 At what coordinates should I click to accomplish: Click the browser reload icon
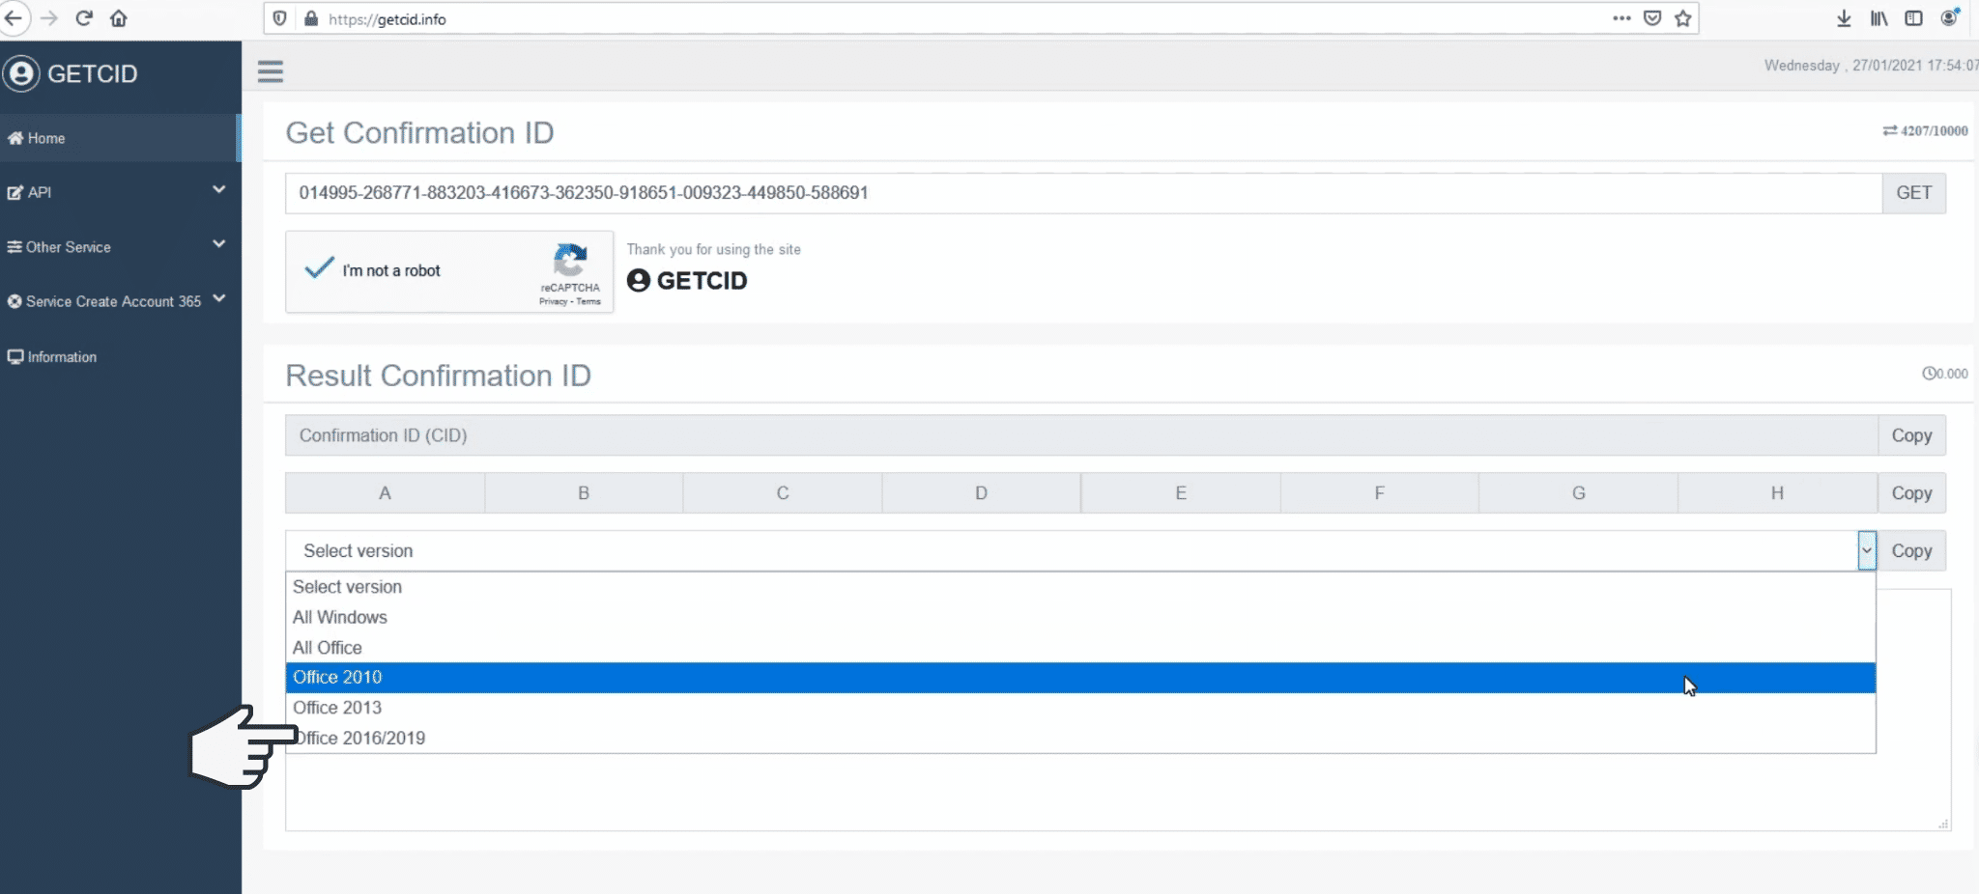click(84, 18)
